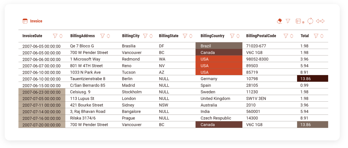Filter the InvoiceDate column

coord(55,36)
